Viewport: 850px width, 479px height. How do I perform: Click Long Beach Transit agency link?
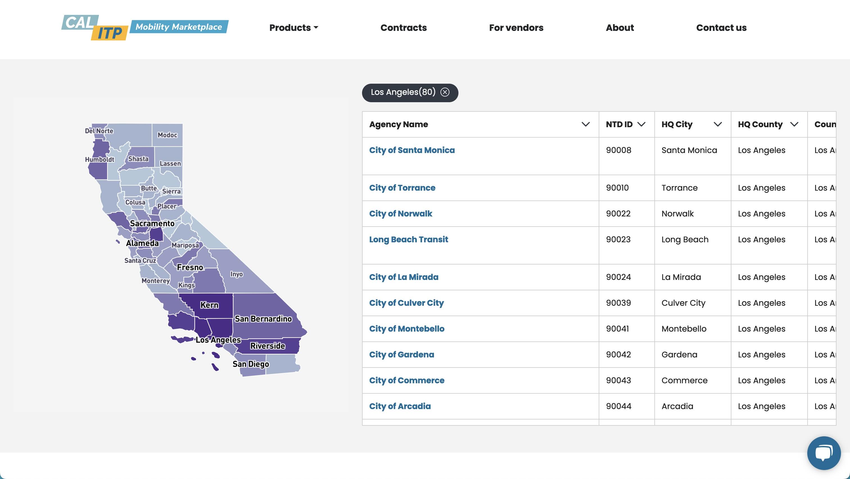click(409, 239)
